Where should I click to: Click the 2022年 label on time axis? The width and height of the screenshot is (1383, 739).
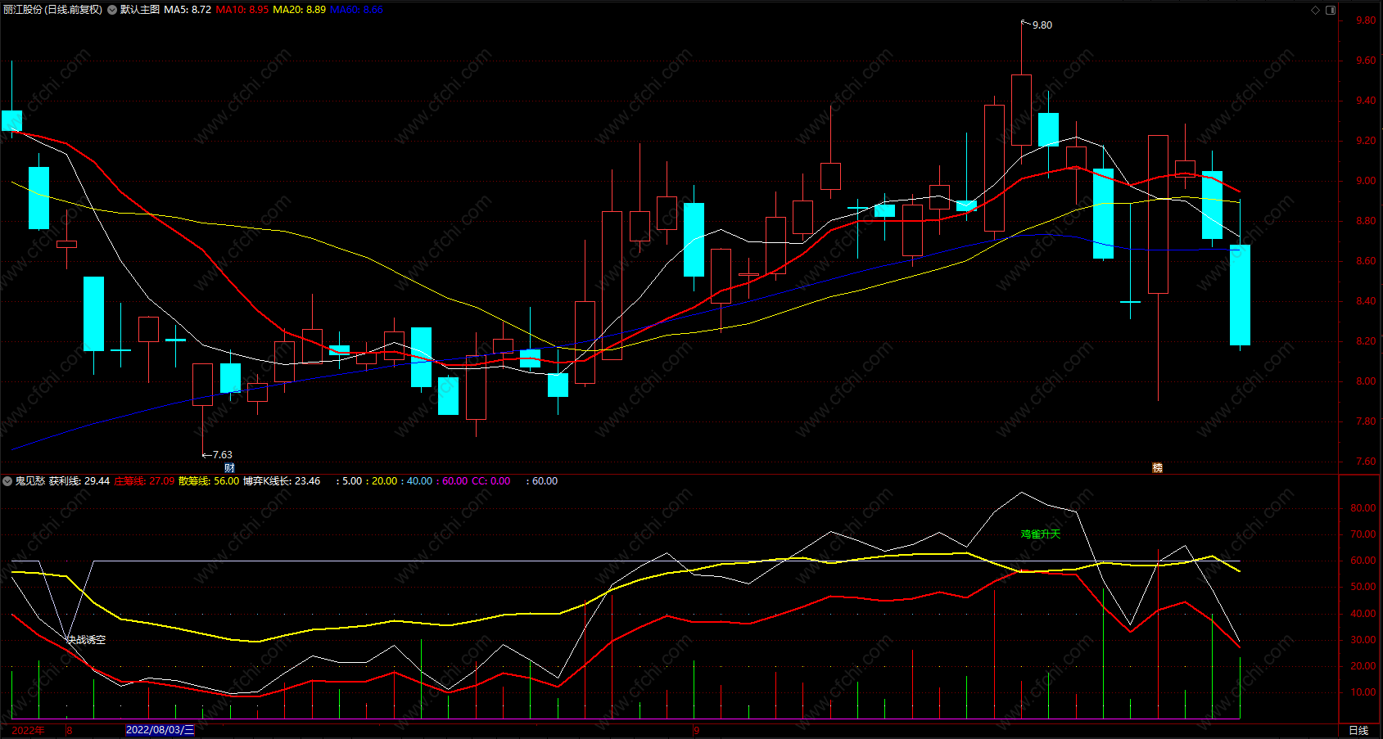coord(29,730)
